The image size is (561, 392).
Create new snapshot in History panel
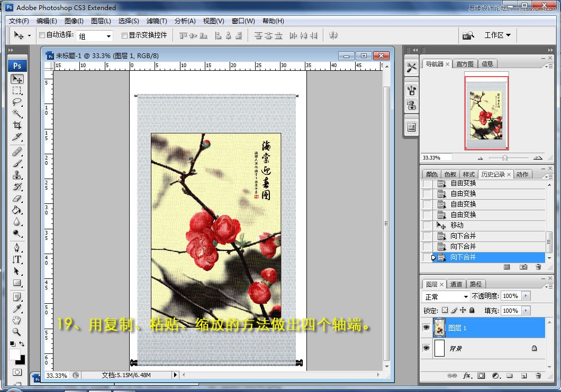(x=523, y=267)
